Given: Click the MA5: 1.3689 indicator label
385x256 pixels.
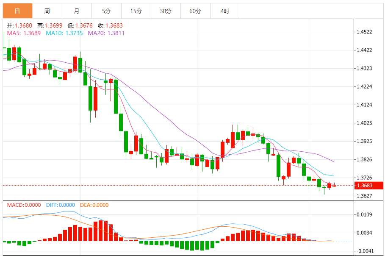Looking at the screenshot, I should coord(24,33).
